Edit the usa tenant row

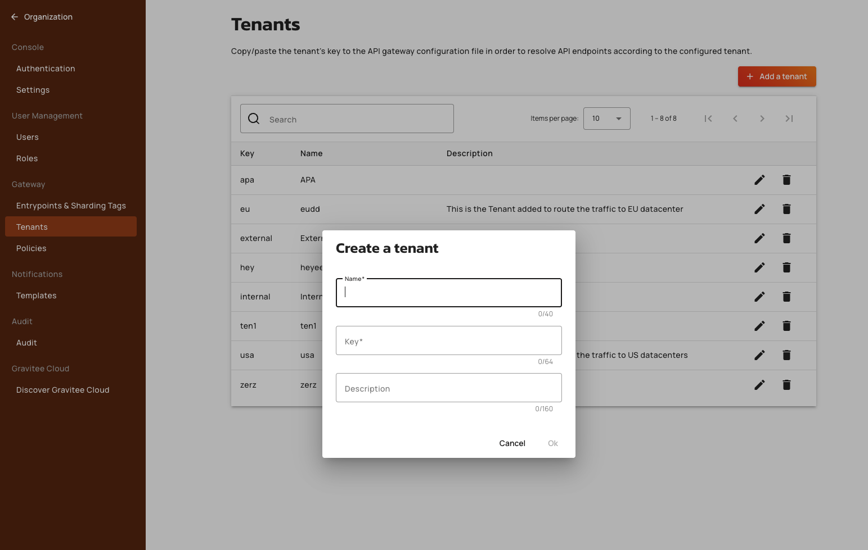point(759,355)
